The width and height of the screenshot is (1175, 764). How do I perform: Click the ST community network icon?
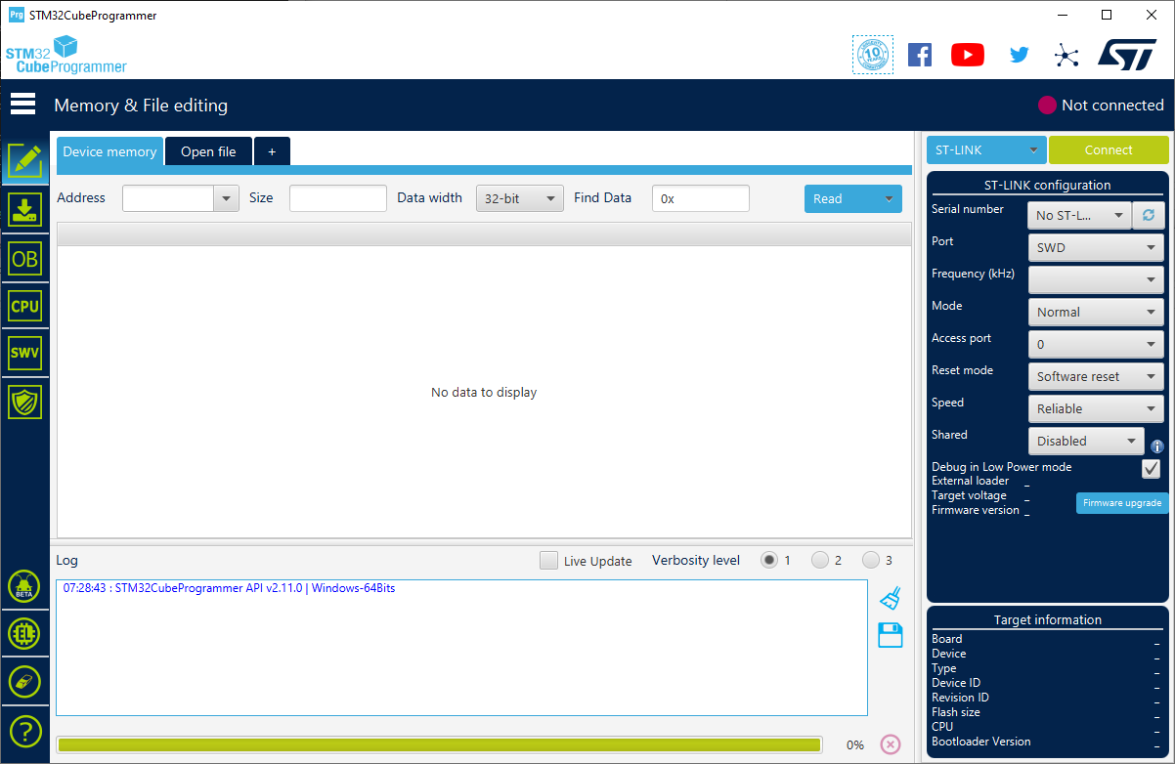click(1066, 55)
